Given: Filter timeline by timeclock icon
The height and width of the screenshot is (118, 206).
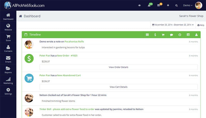Looking at the screenshot, I should 180,35.
